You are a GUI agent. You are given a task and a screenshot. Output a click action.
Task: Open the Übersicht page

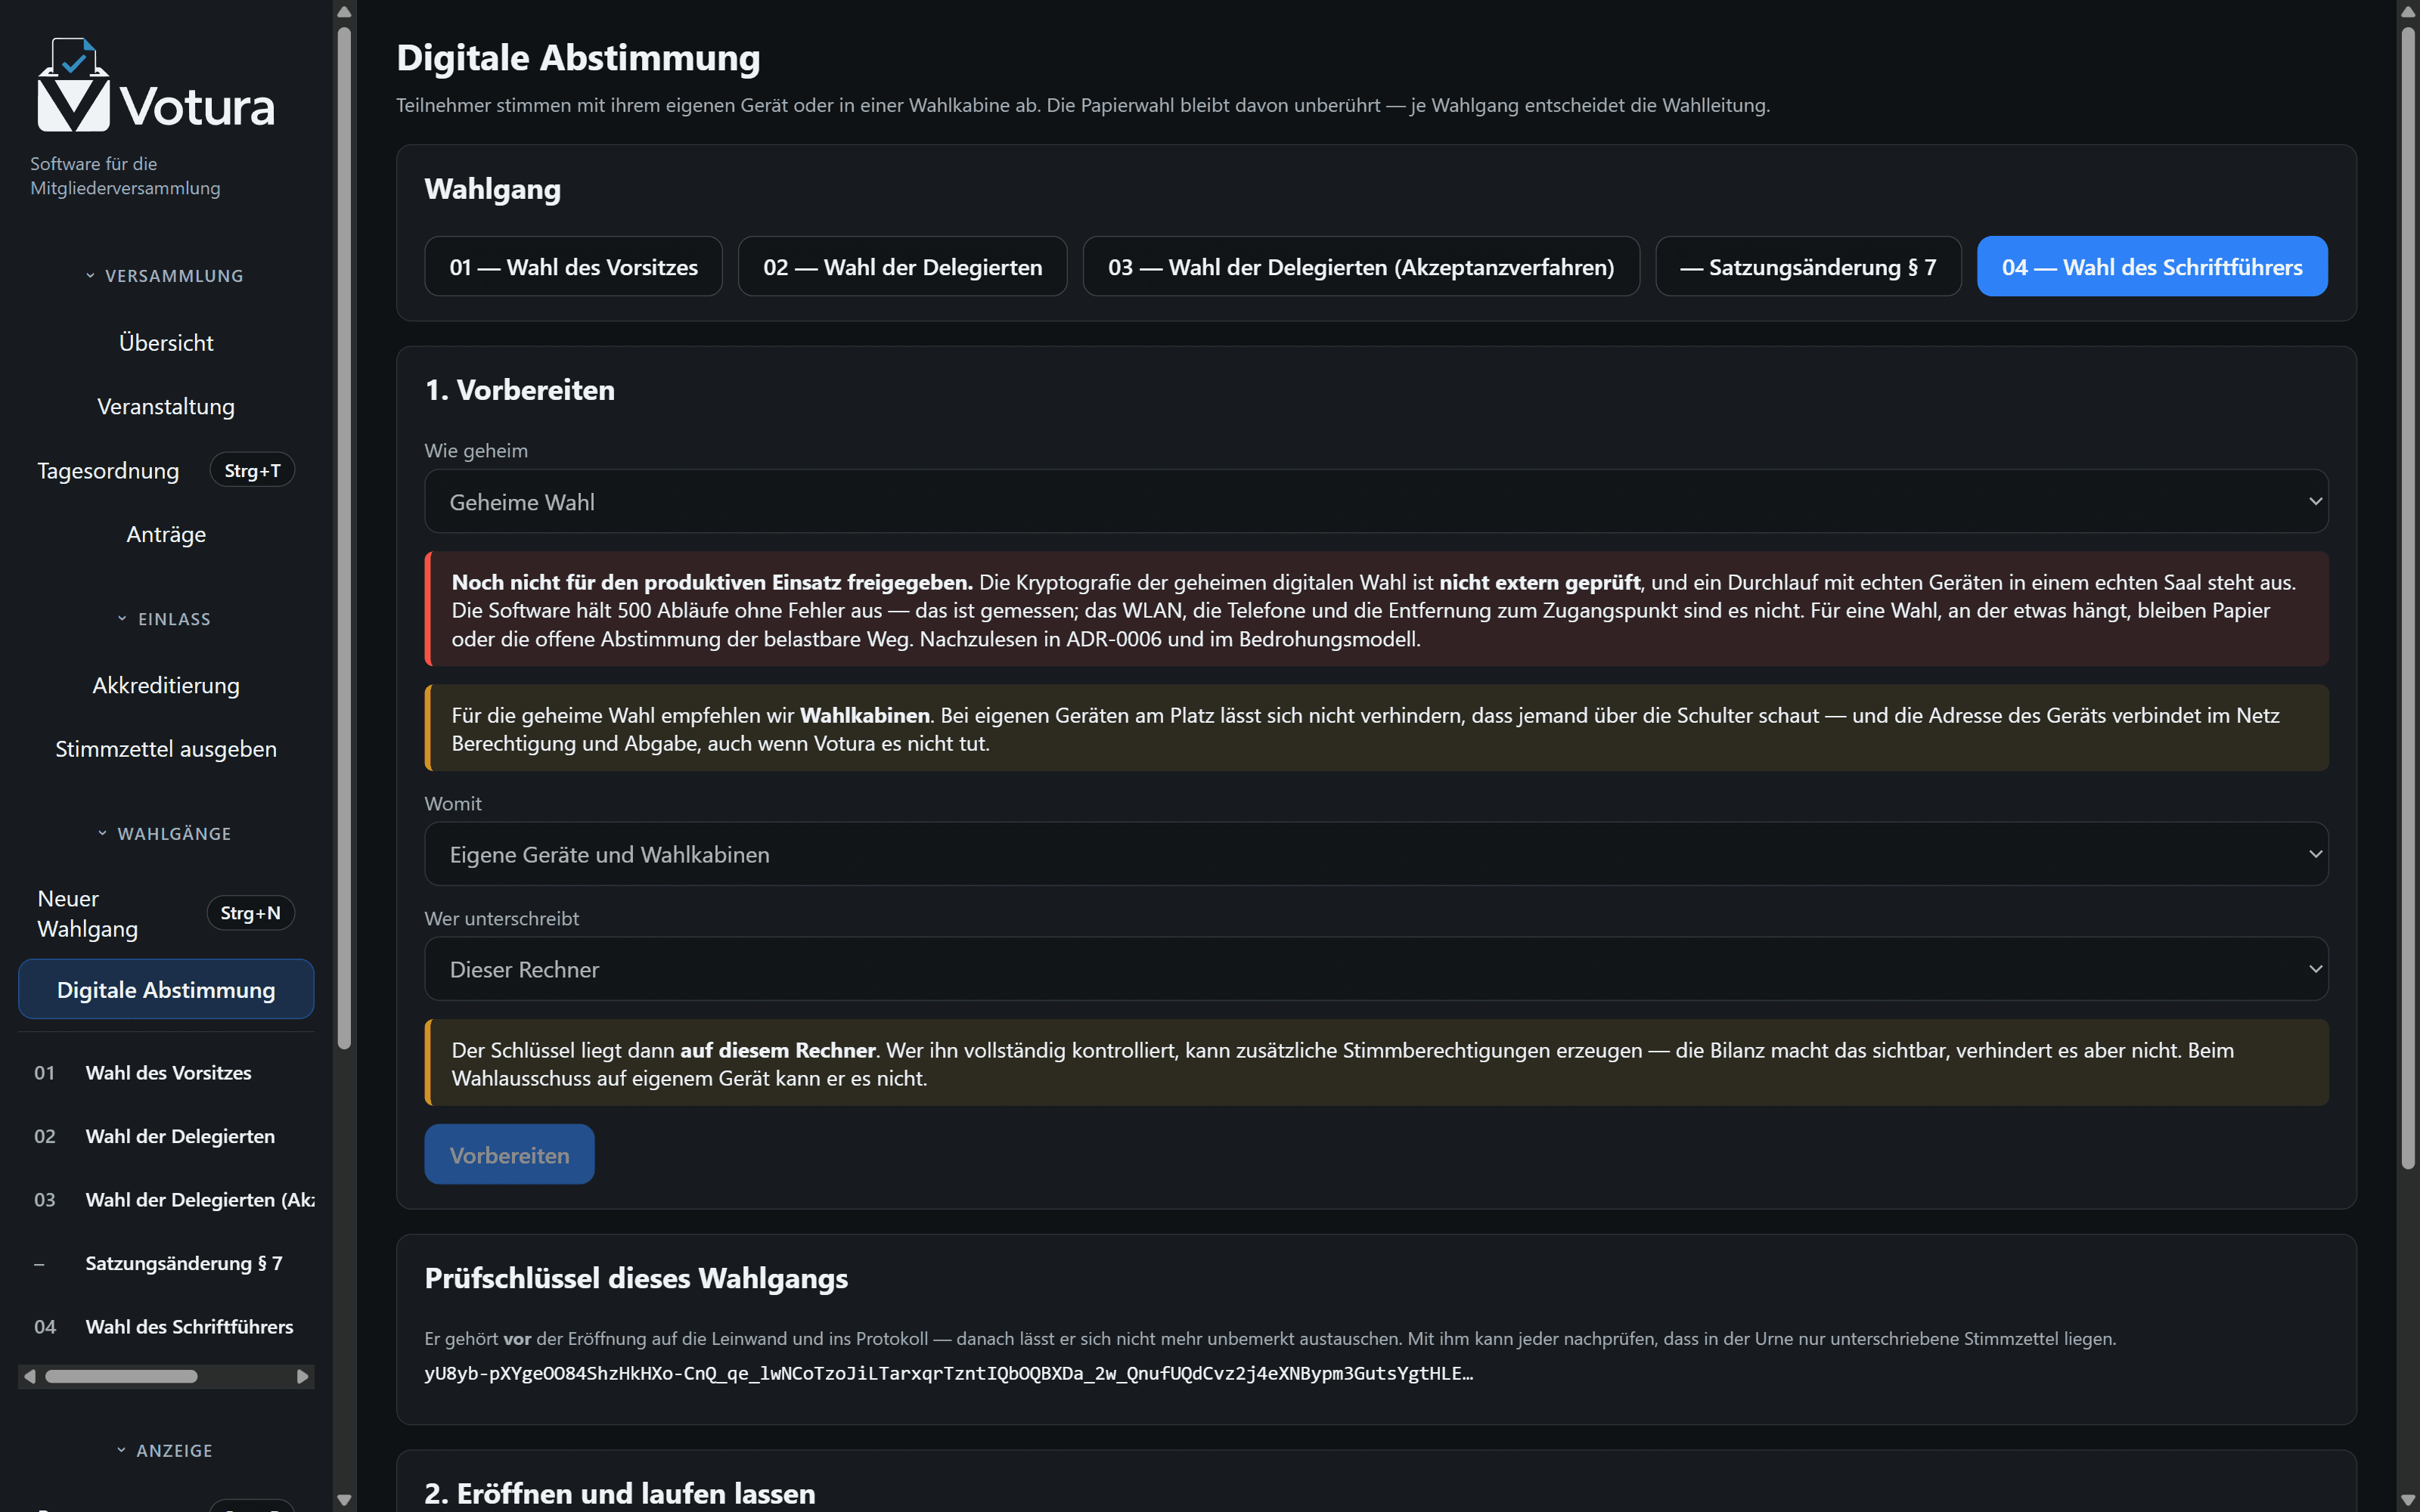[166, 343]
